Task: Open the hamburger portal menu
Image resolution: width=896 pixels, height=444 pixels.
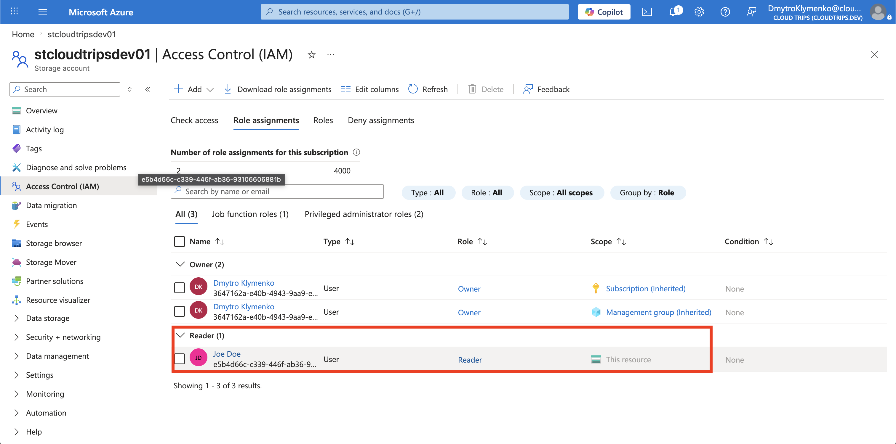Action: [x=42, y=12]
